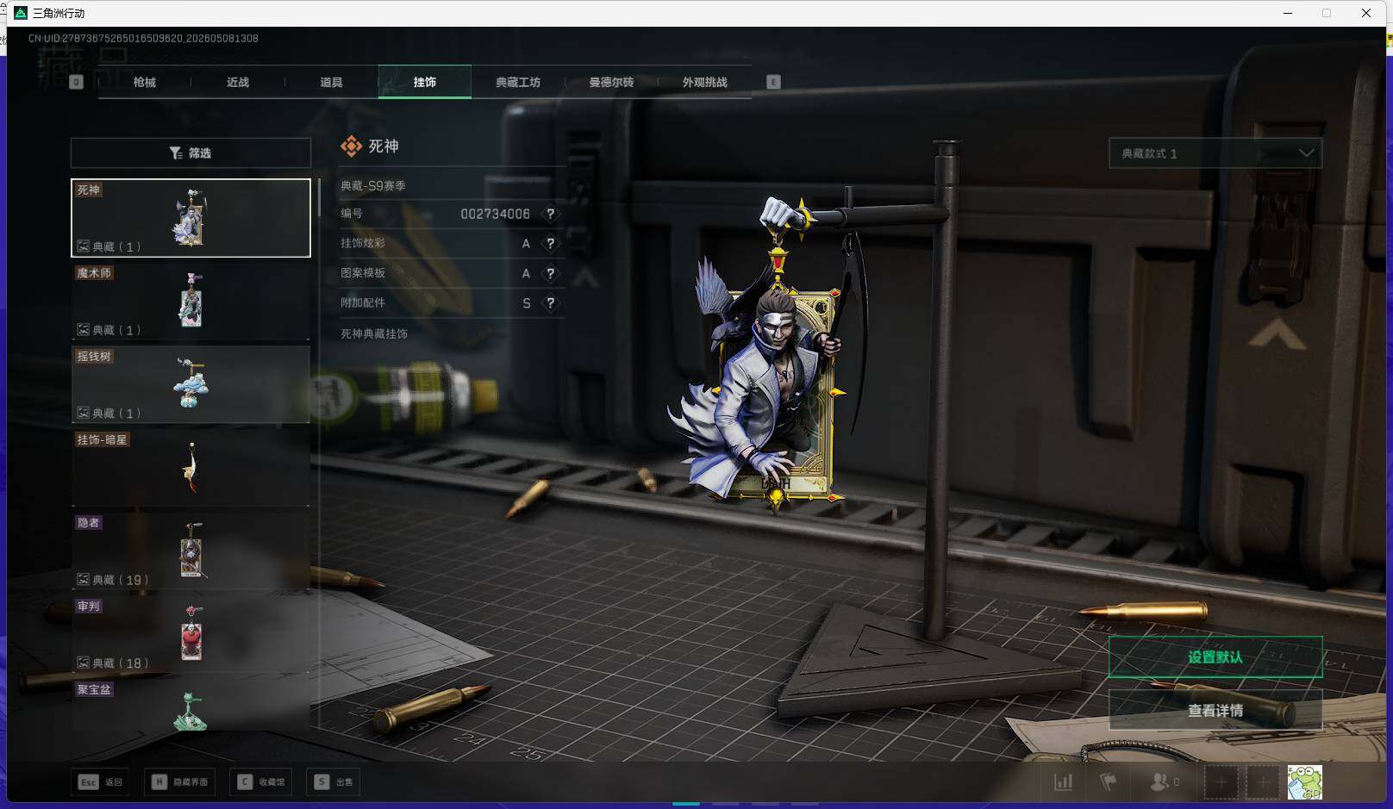The height and width of the screenshot is (809, 1393).
Task: Open the 枪械 tab
Action: 145,82
